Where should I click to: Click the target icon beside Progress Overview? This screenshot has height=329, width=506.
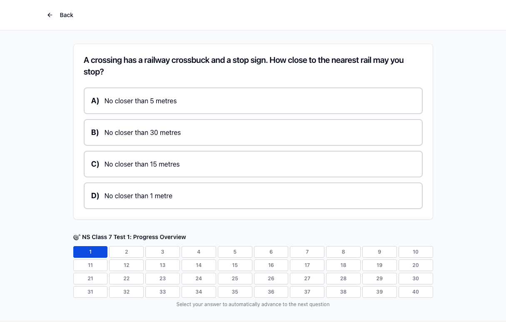77,237
